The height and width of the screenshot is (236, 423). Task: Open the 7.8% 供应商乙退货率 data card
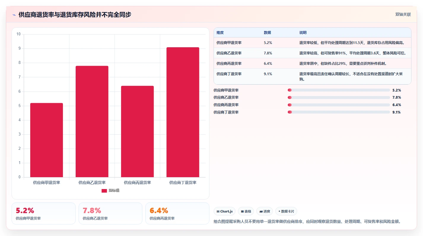tap(110, 213)
